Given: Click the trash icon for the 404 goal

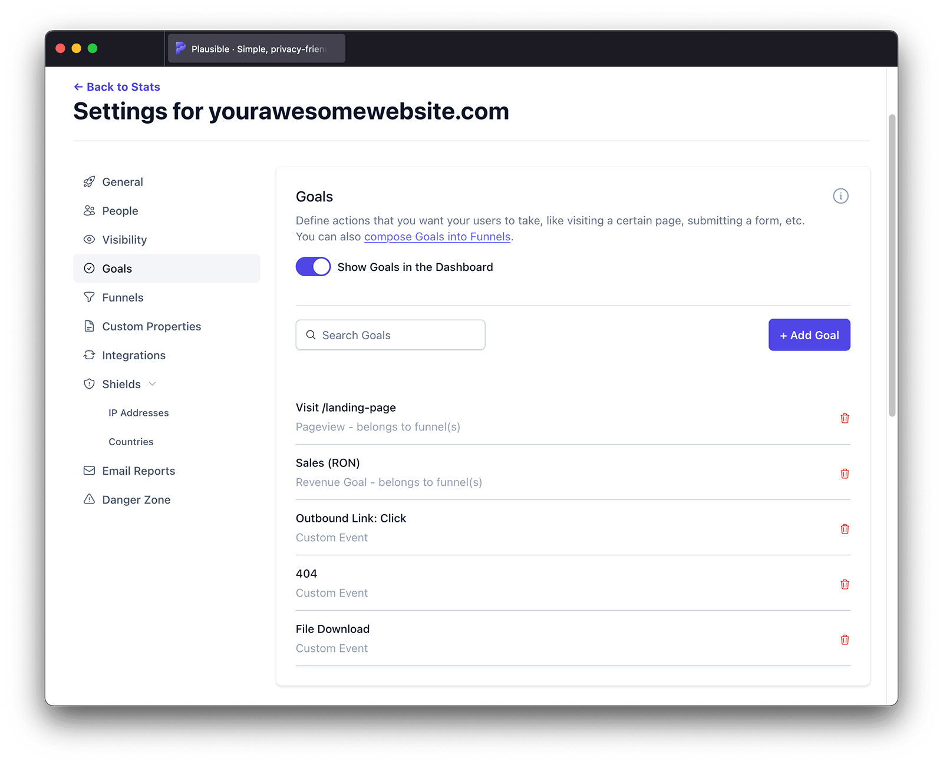Looking at the screenshot, I should coord(845,584).
